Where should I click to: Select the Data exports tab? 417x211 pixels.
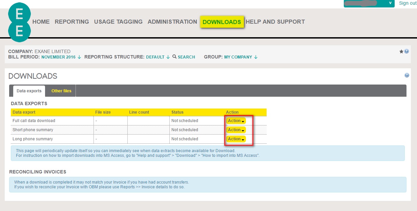(29, 91)
